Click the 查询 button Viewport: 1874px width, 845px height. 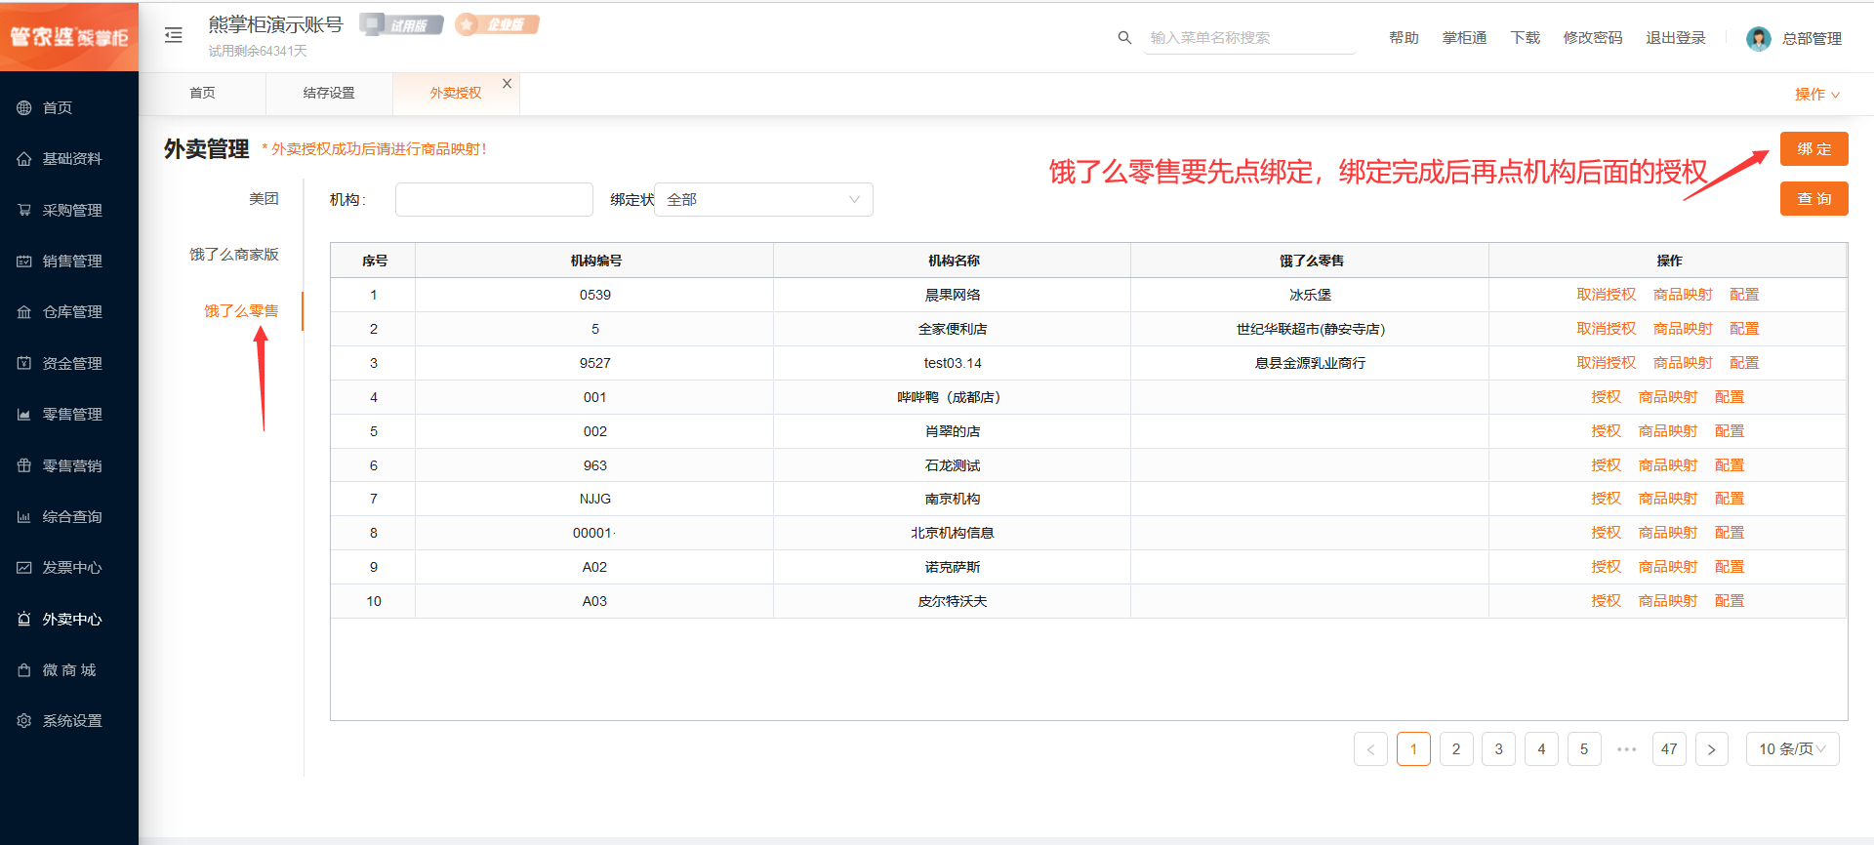(1813, 198)
